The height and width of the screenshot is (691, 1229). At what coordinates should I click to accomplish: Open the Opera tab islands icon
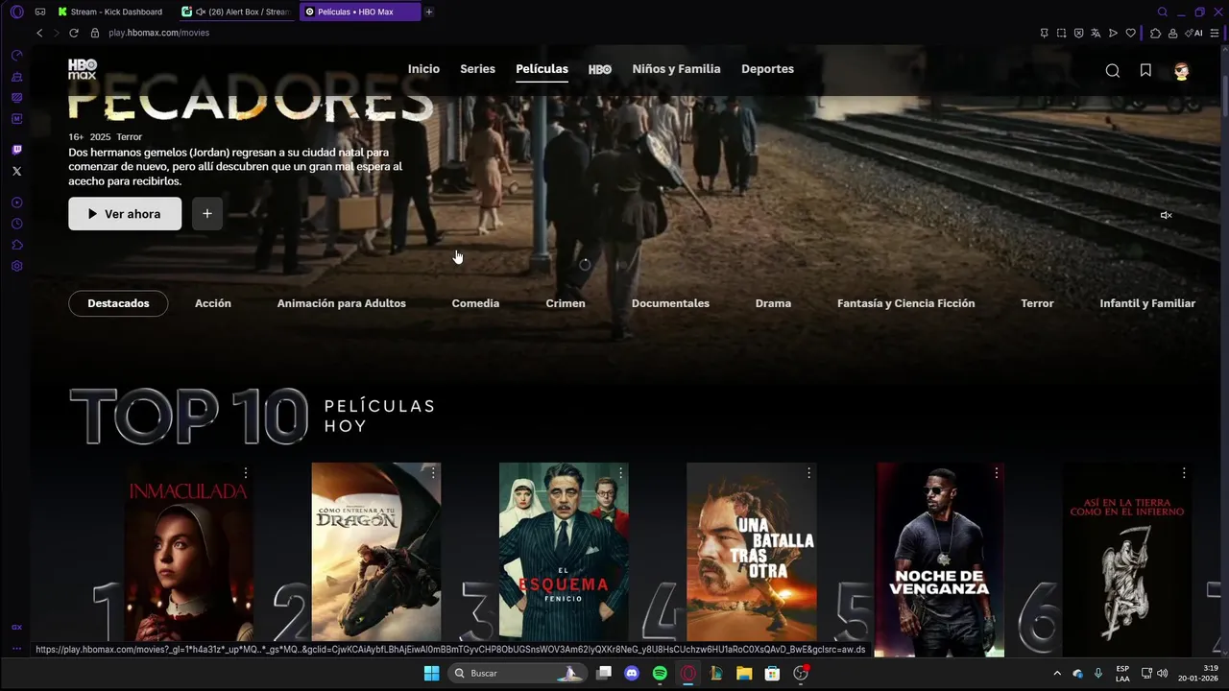(40, 12)
